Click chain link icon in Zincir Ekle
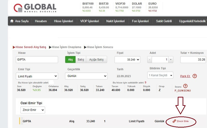This screenshot has width=207, height=128. pyautogui.click(x=174, y=121)
